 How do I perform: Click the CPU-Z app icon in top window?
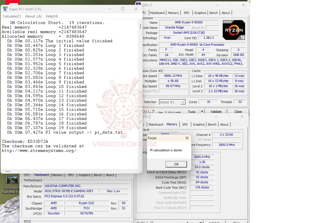tap(138, 4)
